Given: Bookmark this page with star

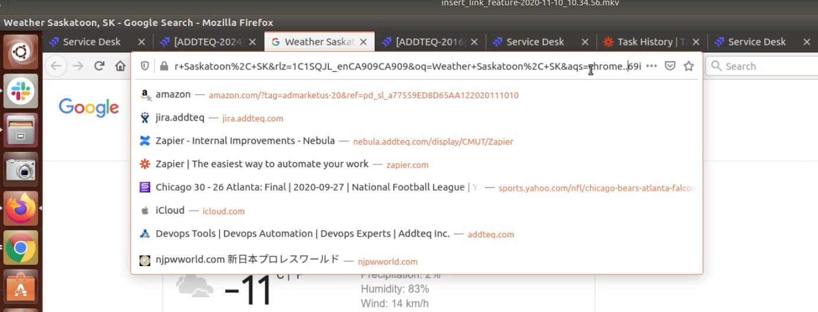Looking at the screenshot, I should (688, 66).
